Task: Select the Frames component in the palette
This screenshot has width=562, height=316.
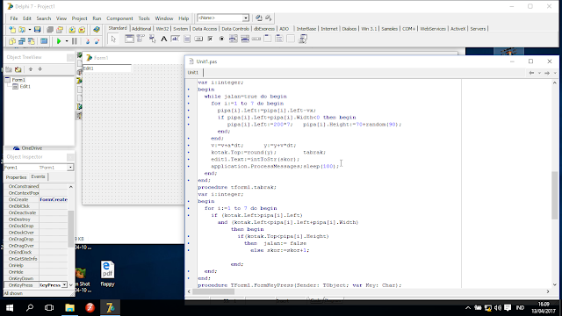Action: pyautogui.click(x=129, y=39)
